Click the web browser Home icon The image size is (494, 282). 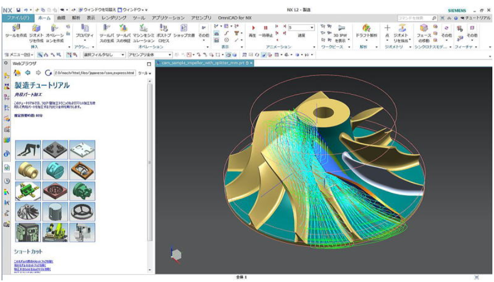(17, 73)
